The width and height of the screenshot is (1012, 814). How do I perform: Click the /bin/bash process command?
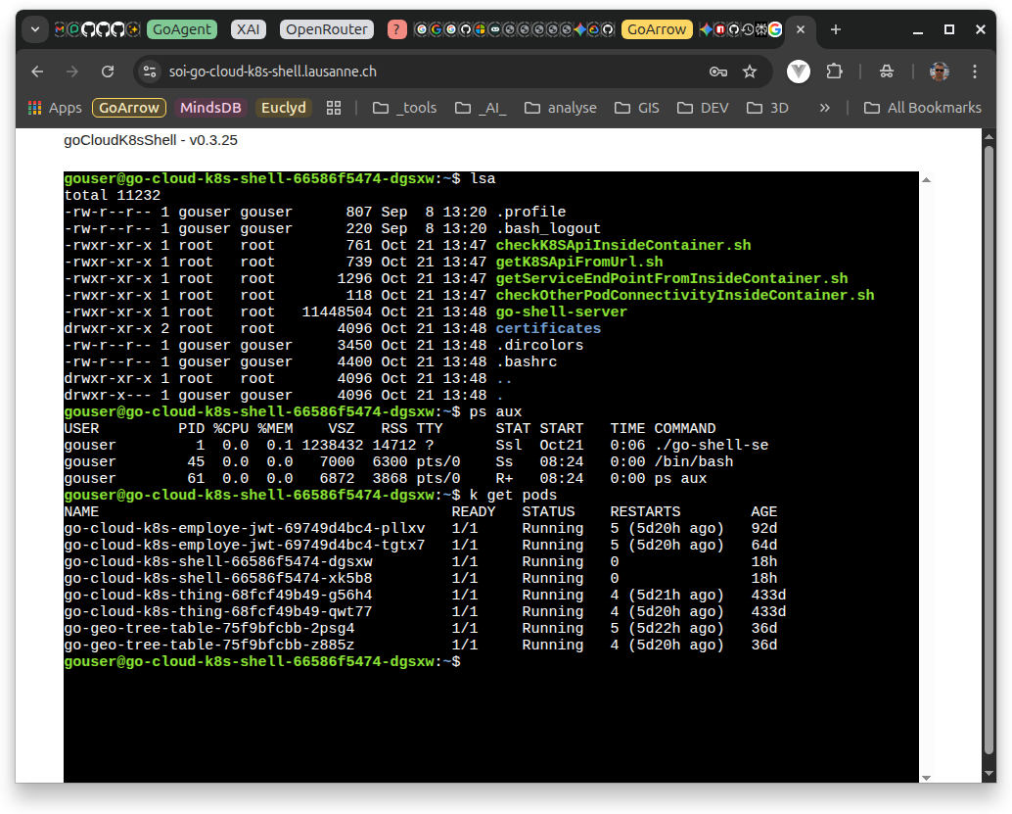click(x=693, y=462)
